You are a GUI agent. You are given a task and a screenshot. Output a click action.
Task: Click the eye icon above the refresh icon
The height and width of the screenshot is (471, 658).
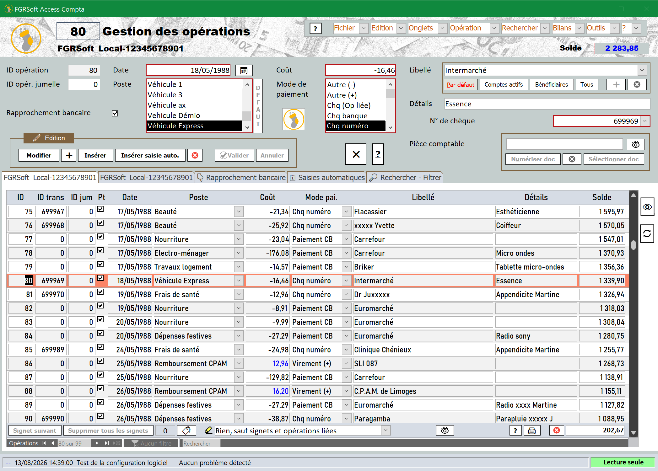pos(647,207)
